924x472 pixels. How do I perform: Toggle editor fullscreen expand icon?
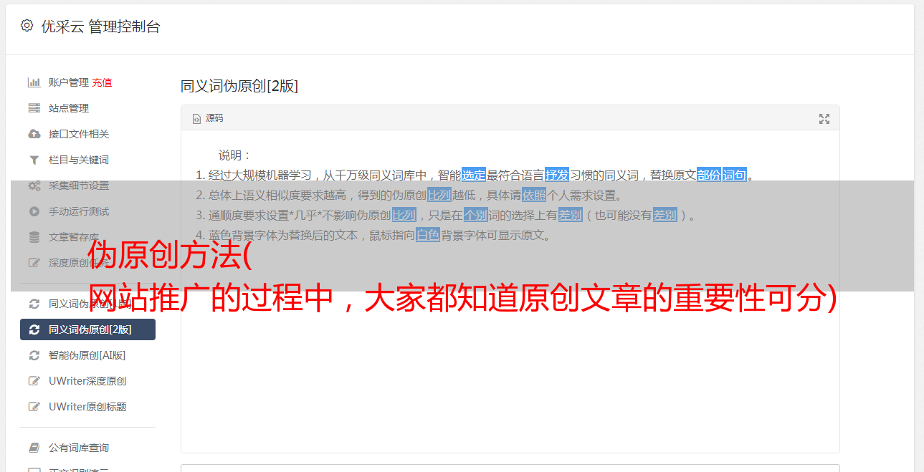coord(824,119)
